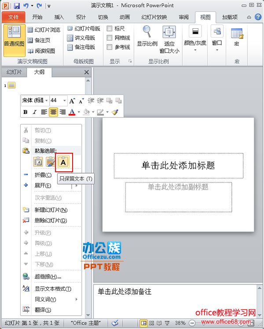Click the font color A swatch
This screenshot has height=329, width=264.
pos(72,112)
